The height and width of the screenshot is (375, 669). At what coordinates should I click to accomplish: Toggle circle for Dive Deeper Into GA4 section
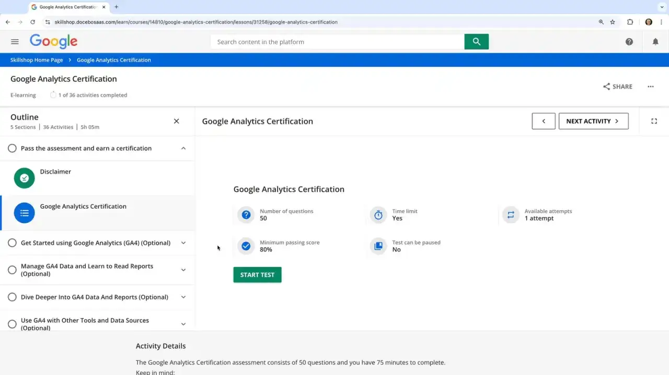tap(12, 297)
